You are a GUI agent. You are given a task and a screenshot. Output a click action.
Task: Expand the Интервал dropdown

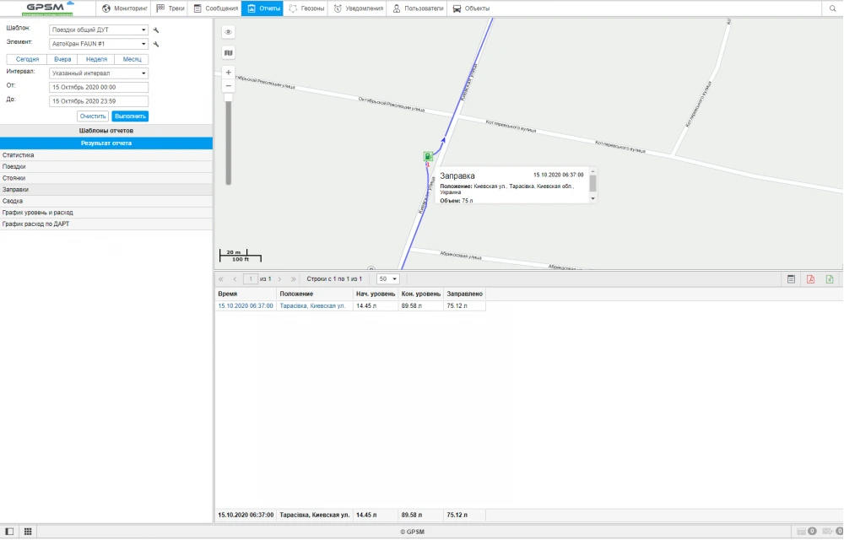(98, 73)
